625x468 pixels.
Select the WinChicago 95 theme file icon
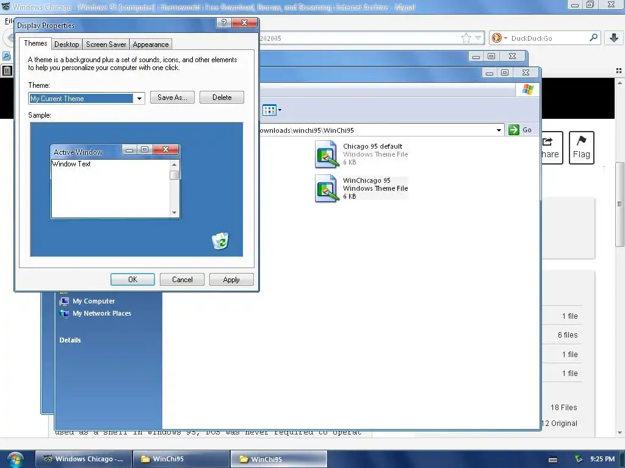tap(326, 188)
